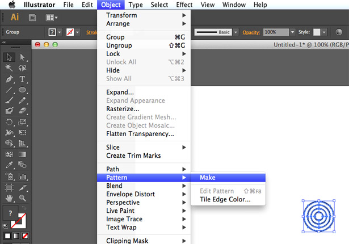The image size is (349, 244).
Task: Click the fill question mark swatch in control bar
Action: (52, 32)
